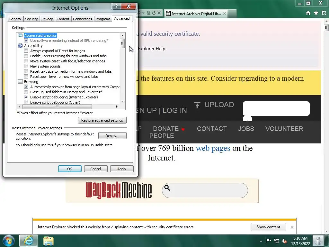This screenshot has height=247, width=329.
Task: Click the Stop loading X icon in address bar
Action: pos(159,13)
